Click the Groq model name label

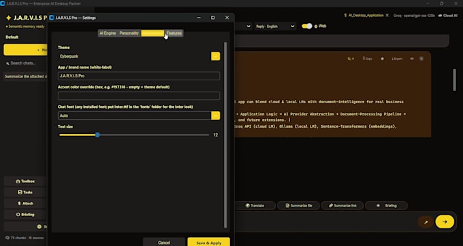point(414,16)
